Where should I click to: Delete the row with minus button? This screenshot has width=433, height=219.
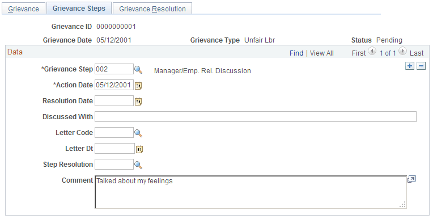(x=421, y=66)
